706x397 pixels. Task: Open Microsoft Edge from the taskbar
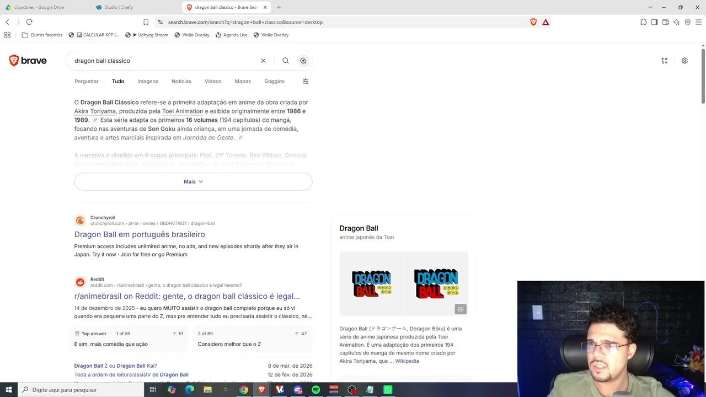click(x=189, y=390)
